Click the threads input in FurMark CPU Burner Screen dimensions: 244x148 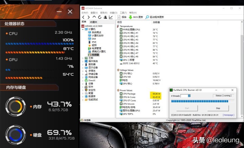pyautogui.click(x=185, y=96)
